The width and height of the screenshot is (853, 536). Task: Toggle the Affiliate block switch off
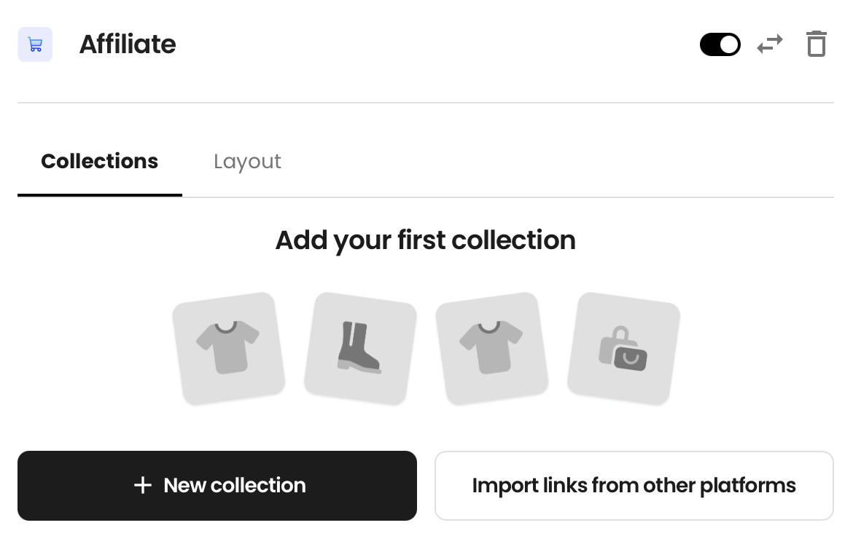point(720,44)
